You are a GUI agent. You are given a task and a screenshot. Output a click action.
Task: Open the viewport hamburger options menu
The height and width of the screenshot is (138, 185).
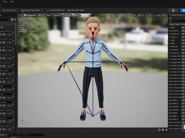click(20, 15)
